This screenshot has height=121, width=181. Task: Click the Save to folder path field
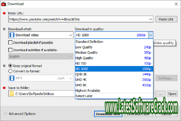42,94
